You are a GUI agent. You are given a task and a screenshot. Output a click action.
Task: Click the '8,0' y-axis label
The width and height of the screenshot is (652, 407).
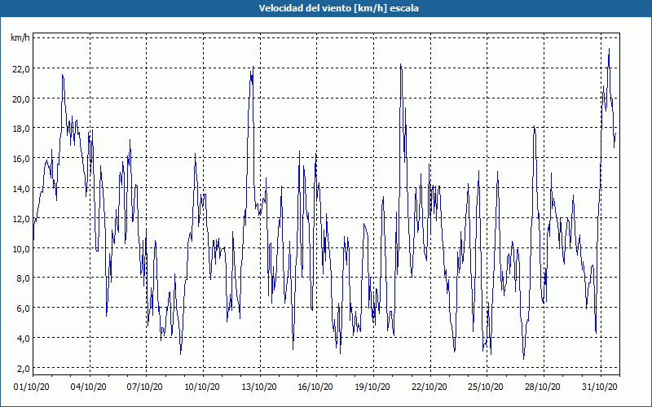point(23,278)
